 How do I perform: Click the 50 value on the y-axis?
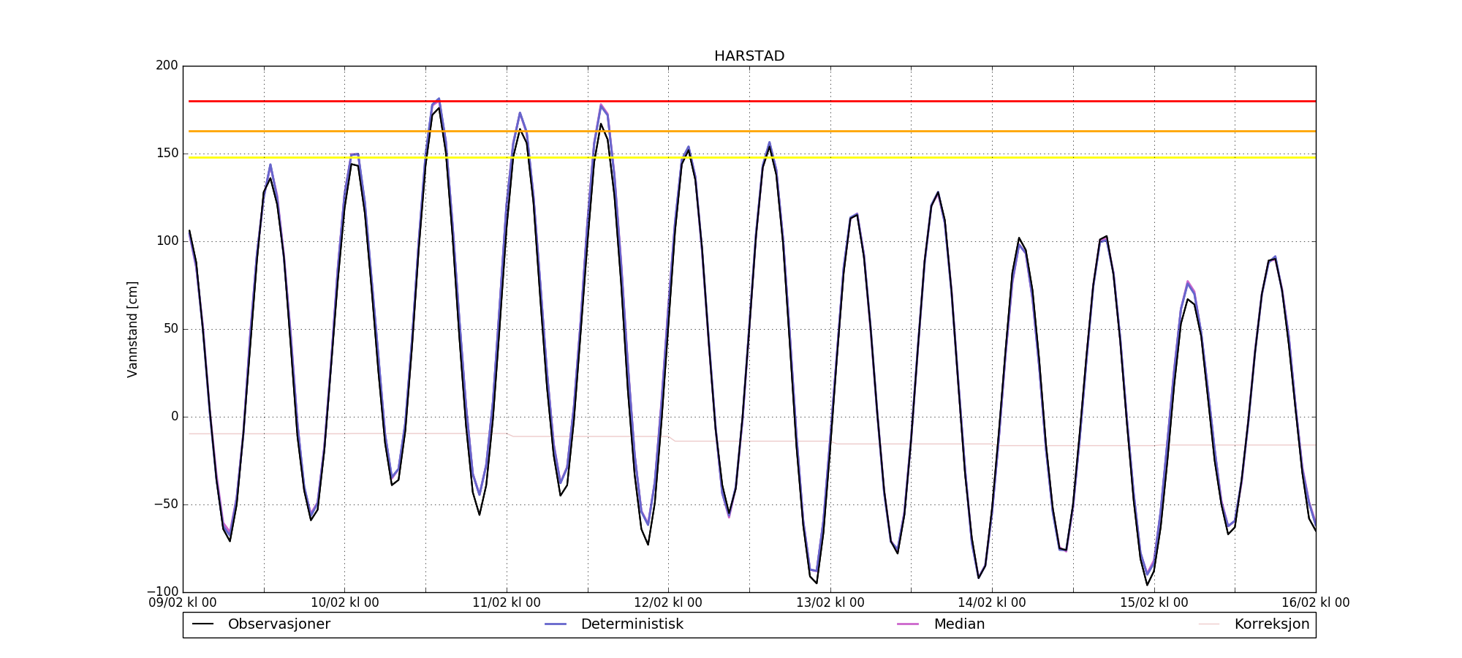coord(170,329)
